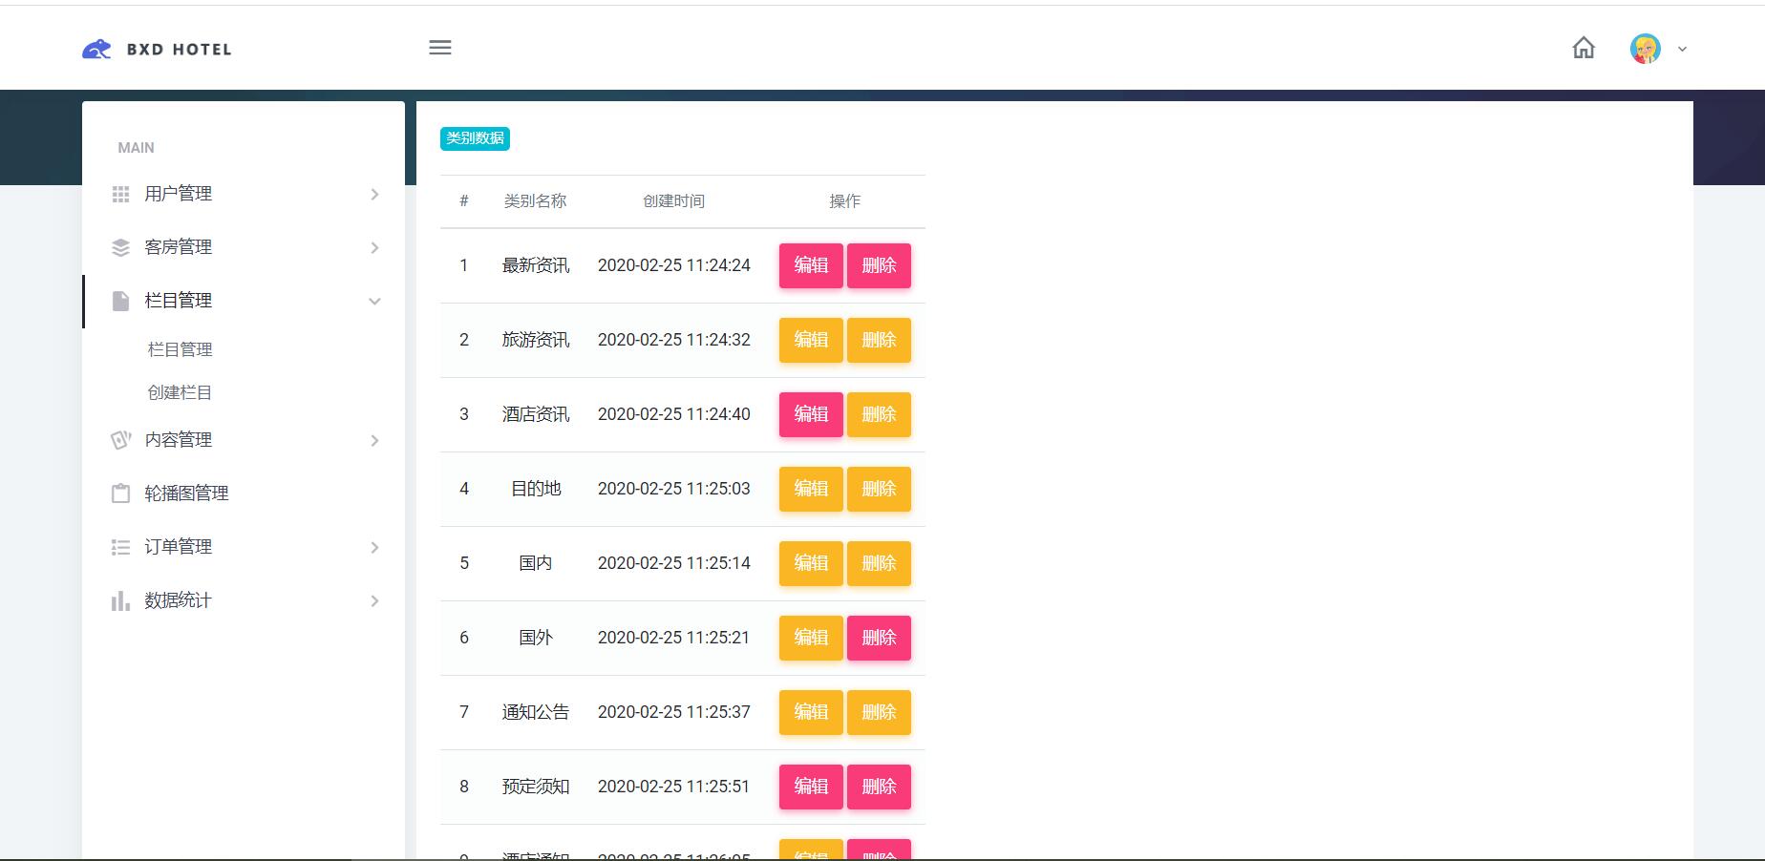
Task: Delete the 国内 category
Action: (x=879, y=563)
